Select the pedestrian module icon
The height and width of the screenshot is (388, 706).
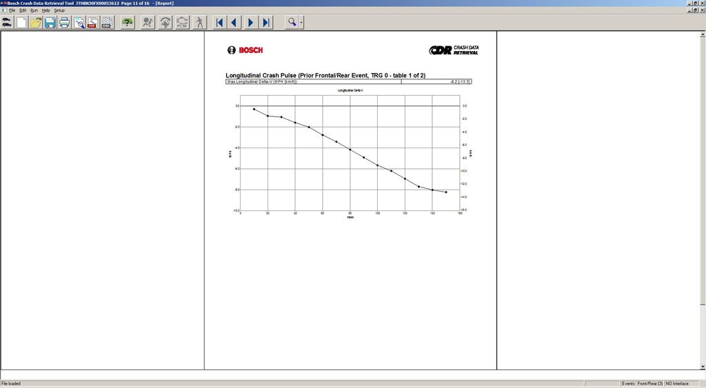[199, 23]
